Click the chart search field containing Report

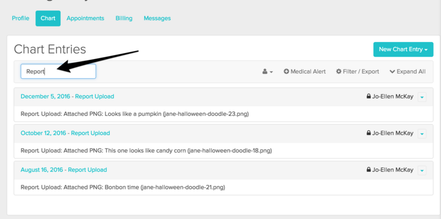tap(58, 71)
